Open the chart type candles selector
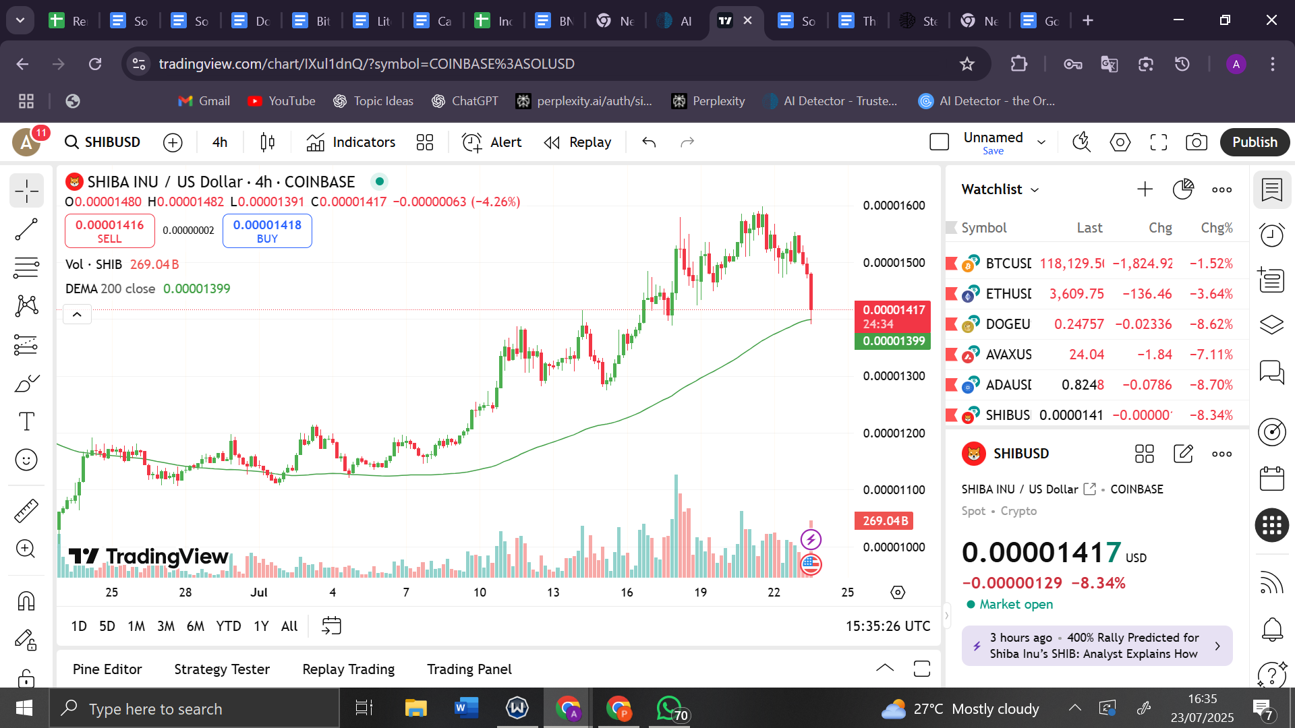This screenshot has width=1295, height=728. coord(268,142)
